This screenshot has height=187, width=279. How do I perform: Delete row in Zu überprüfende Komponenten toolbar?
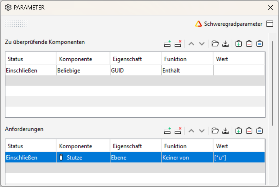coord(178,44)
